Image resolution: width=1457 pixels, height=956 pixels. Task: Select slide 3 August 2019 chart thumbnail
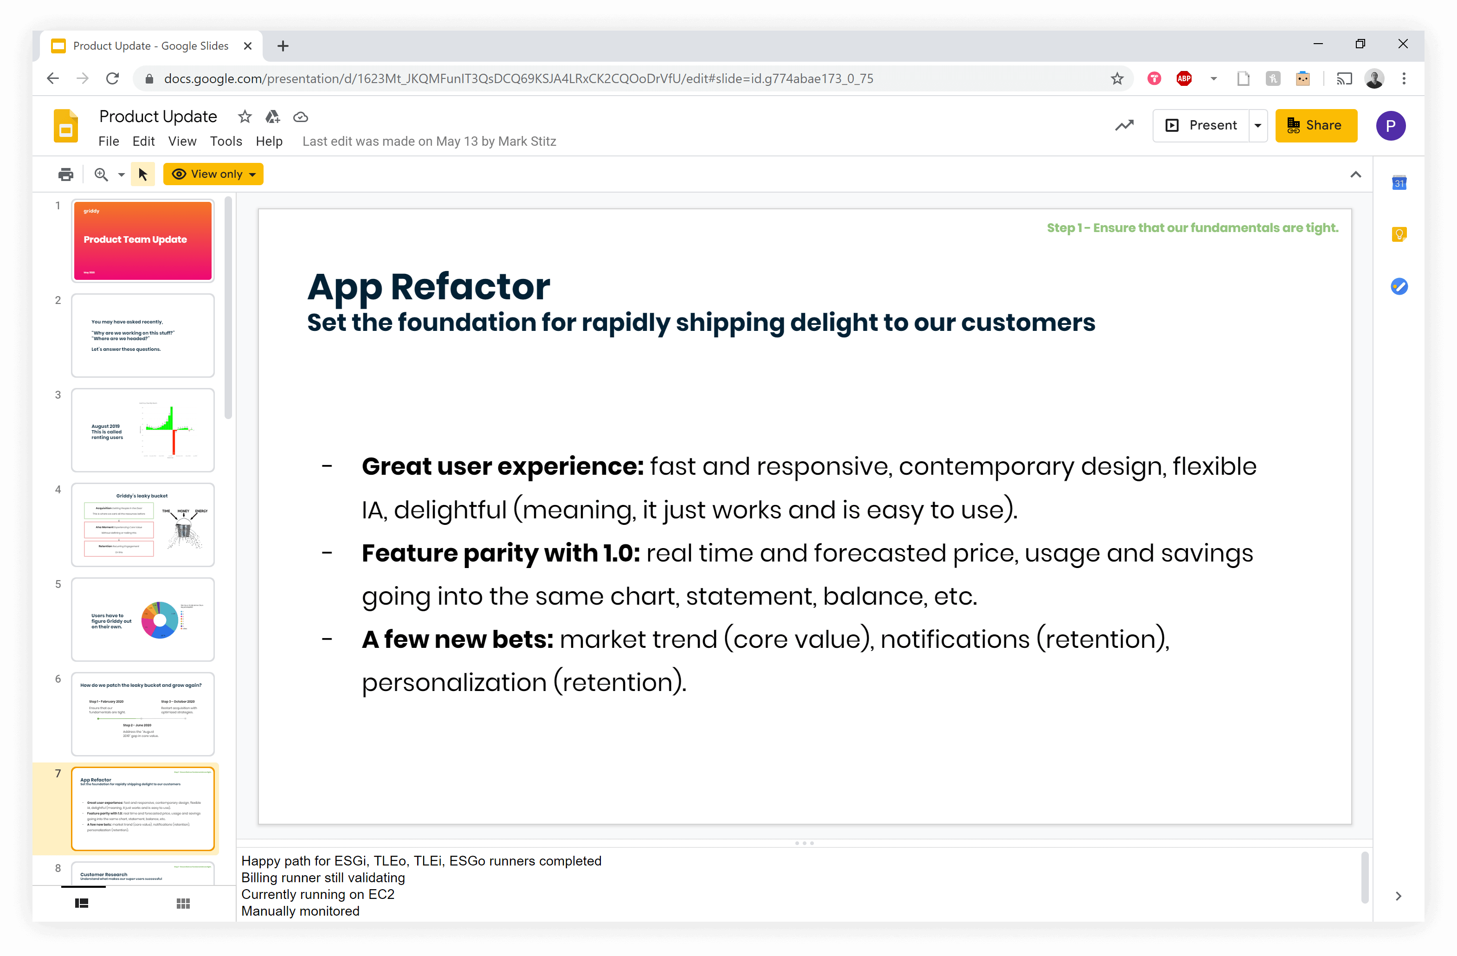click(x=142, y=430)
